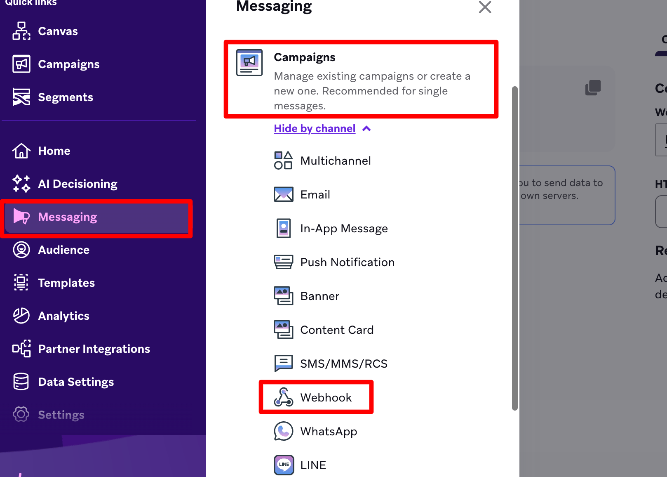This screenshot has width=667, height=477.
Task: Click the Templates icon in sidebar
Action: point(21,283)
